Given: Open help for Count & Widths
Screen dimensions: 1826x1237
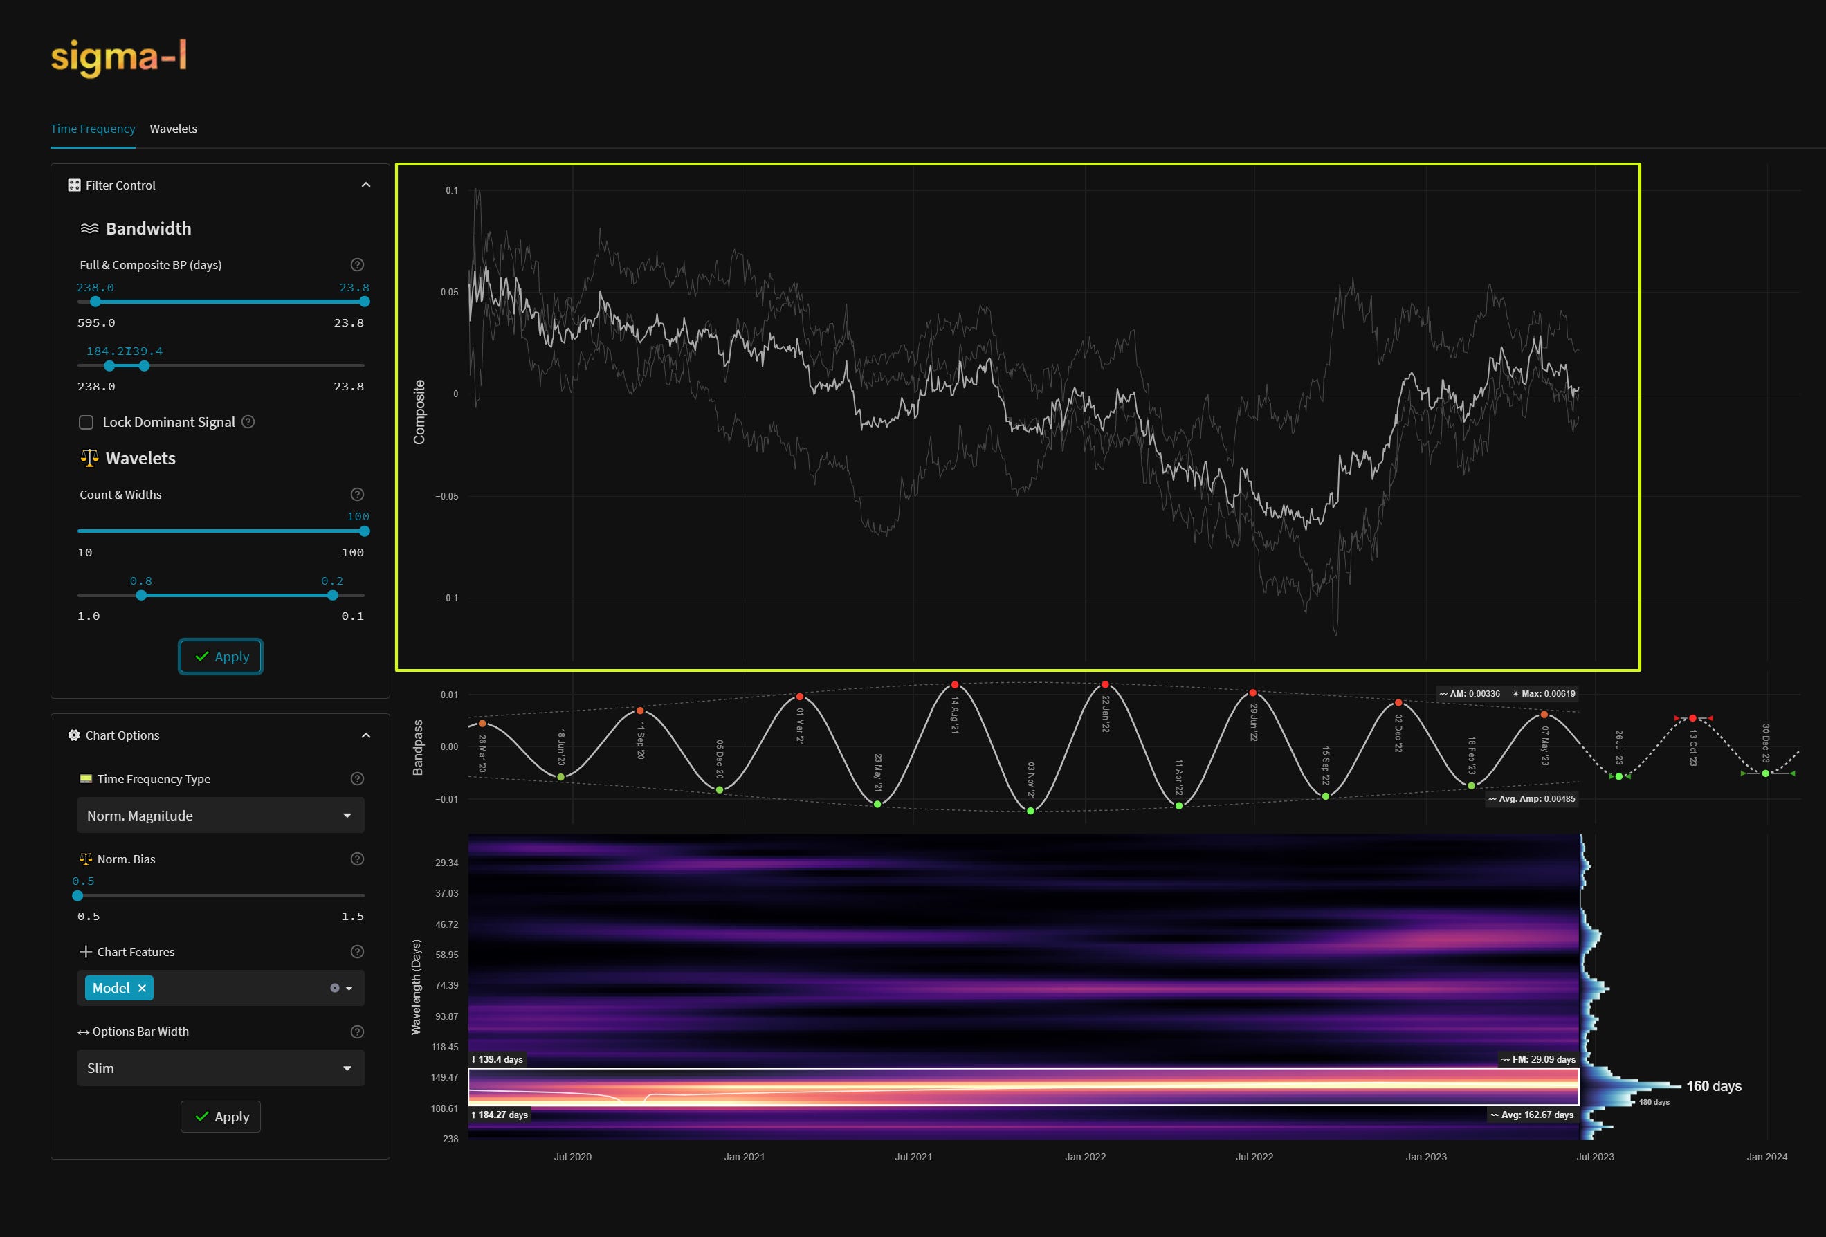Looking at the screenshot, I should (x=358, y=494).
